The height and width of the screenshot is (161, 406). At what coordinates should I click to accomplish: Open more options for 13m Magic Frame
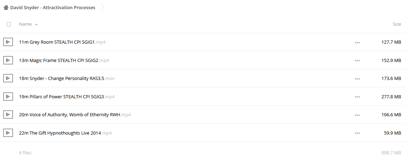pyautogui.click(x=357, y=61)
